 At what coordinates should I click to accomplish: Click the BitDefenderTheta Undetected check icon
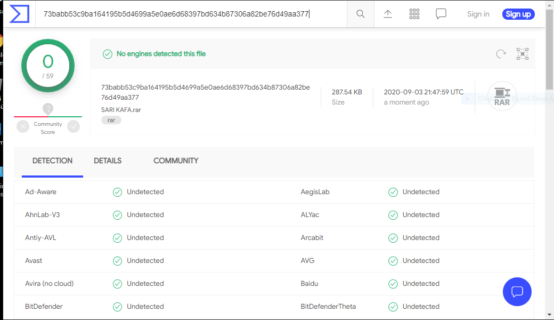pos(393,307)
